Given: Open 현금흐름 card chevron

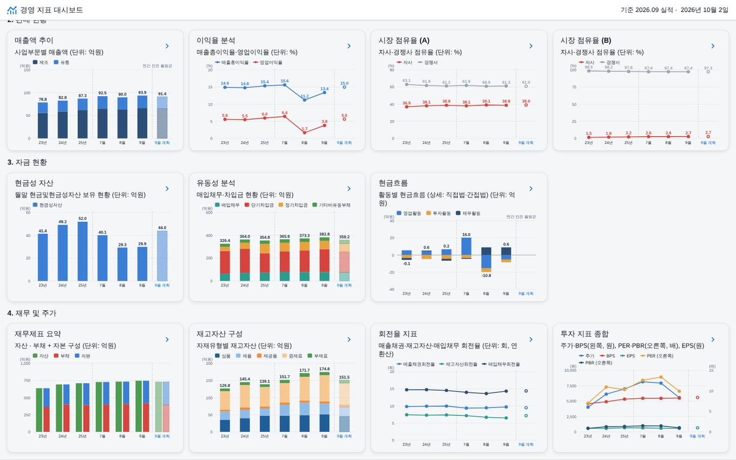Looking at the screenshot, I should [x=531, y=189].
